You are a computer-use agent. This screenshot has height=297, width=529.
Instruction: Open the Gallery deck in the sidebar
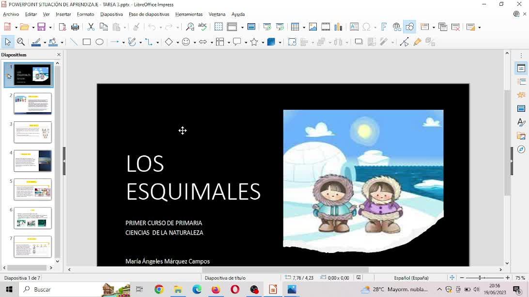tap(521, 136)
